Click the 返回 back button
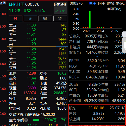 pos(3,3)
